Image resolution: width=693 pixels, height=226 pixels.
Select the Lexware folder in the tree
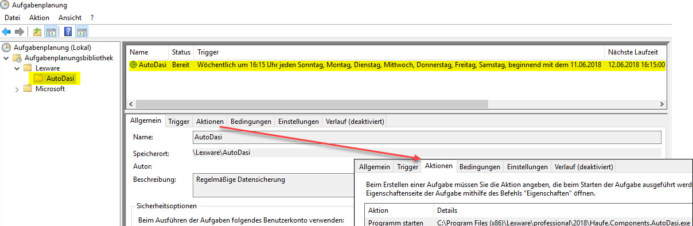coord(47,68)
